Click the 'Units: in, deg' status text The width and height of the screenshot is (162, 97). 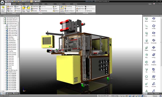115,96
